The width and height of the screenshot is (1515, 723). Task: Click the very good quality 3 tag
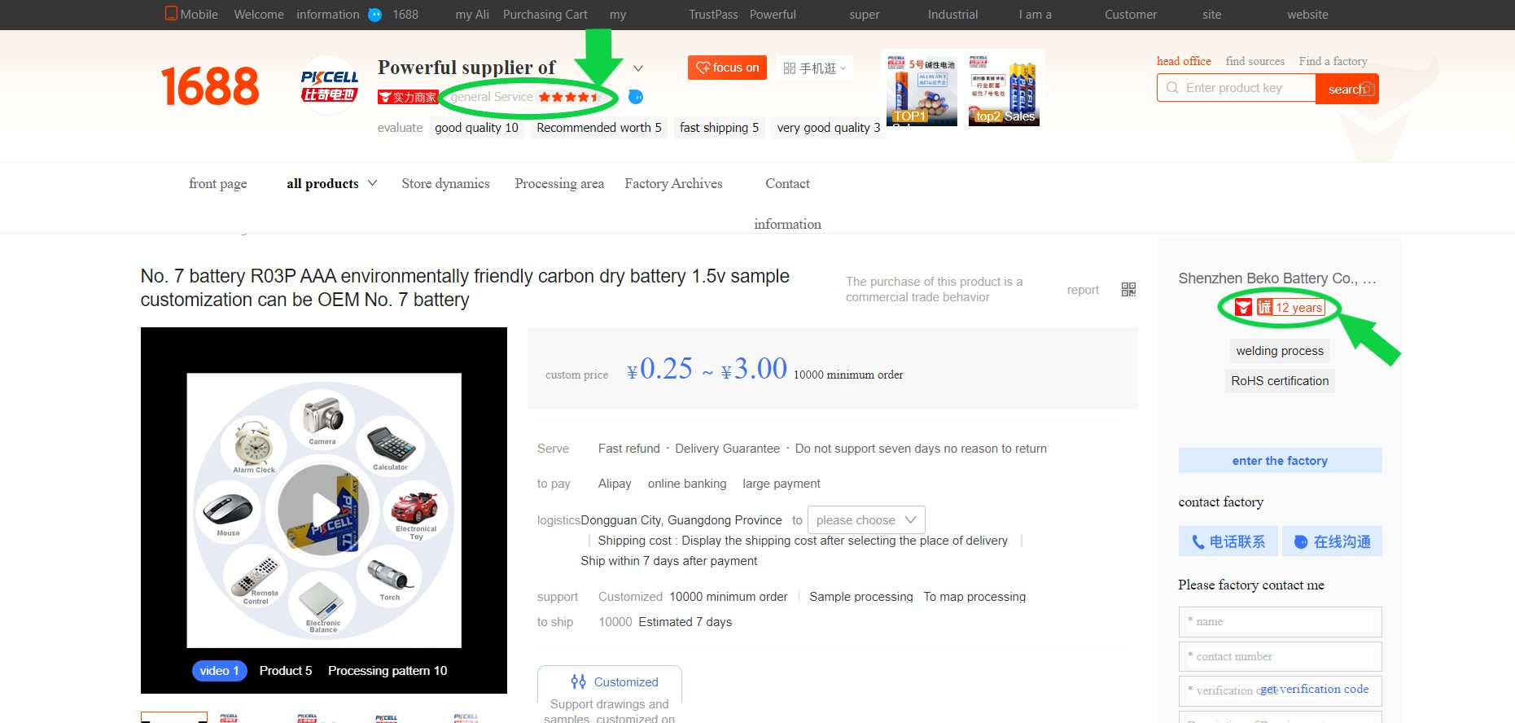click(x=829, y=128)
